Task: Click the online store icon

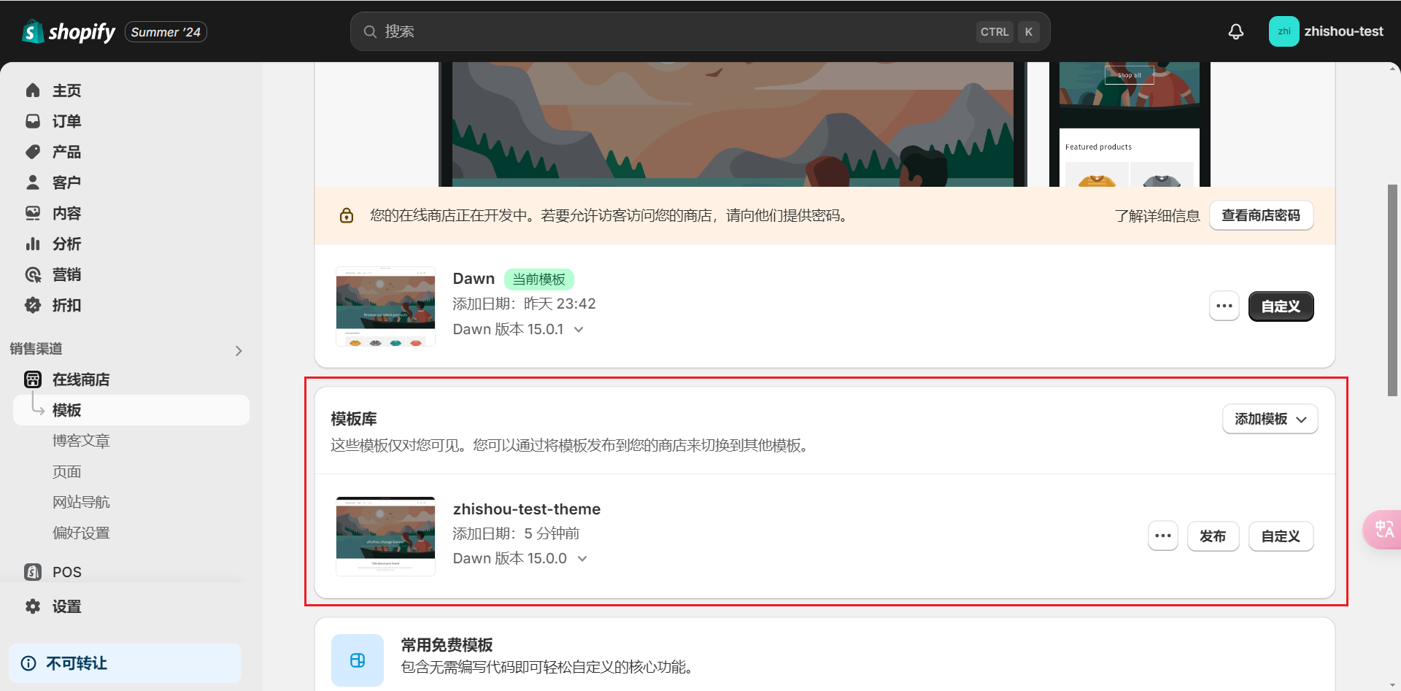Action: click(x=33, y=379)
